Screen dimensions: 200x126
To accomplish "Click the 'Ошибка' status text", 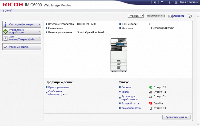I will (x=158, y=103).
